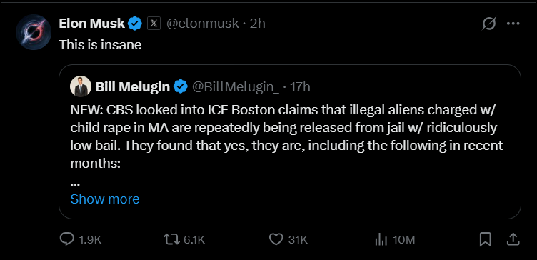537x260 pixels.
Task: Open Elon Musk's black hole profile avatar
Action: [x=34, y=32]
